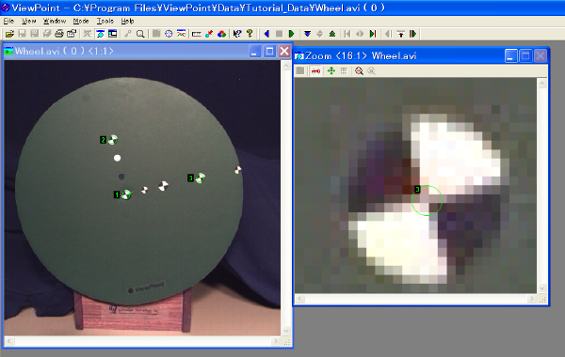Select the crosshair target tool icon
565x357 pixels.
[x=169, y=34]
